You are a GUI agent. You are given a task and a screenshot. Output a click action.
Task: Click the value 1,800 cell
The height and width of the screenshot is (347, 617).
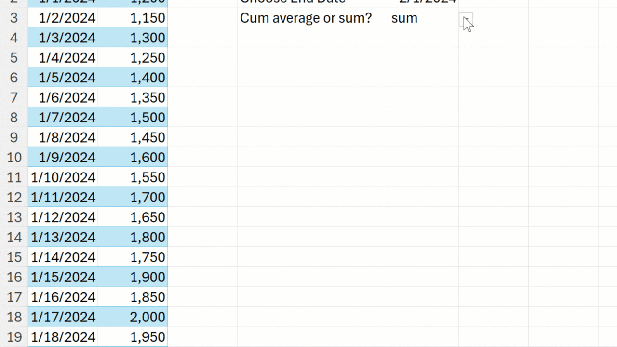(x=133, y=237)
